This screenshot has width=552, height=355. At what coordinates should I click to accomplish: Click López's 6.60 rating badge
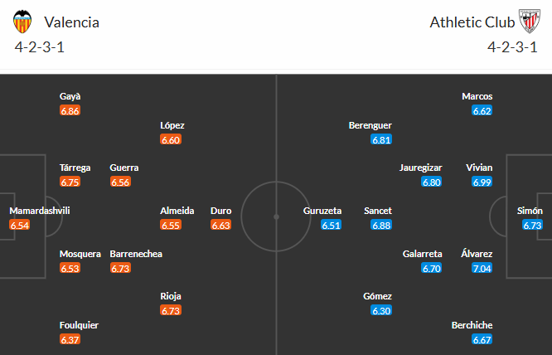(x=171, y=139)
